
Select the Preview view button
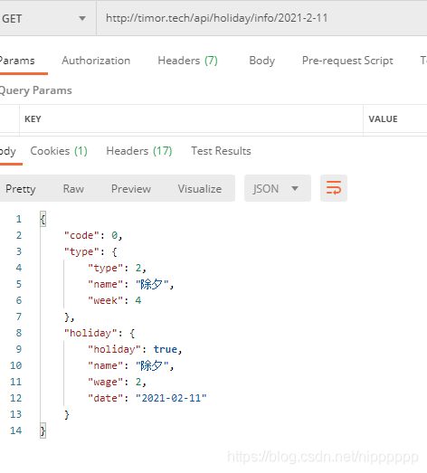tap(131, 189)
